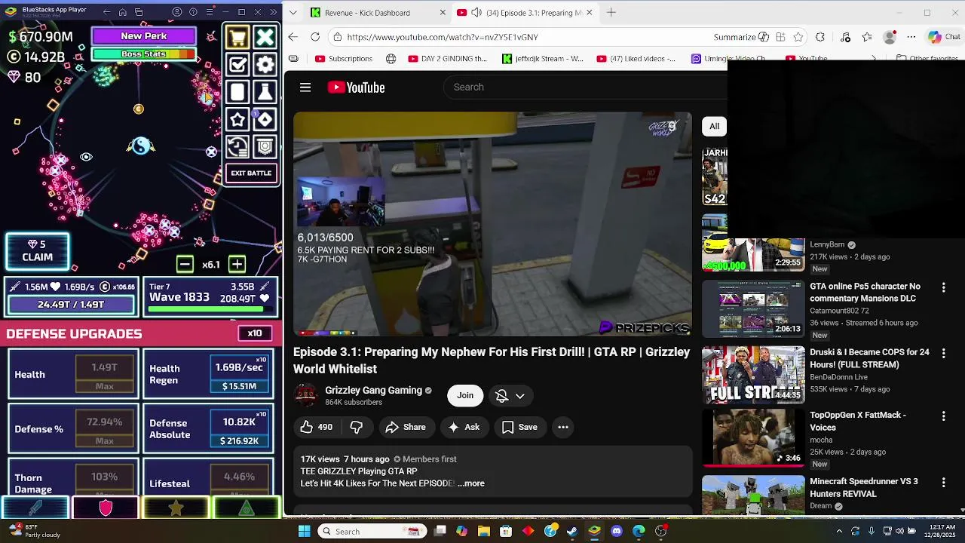Select the All filter chip

click(714, 126)
